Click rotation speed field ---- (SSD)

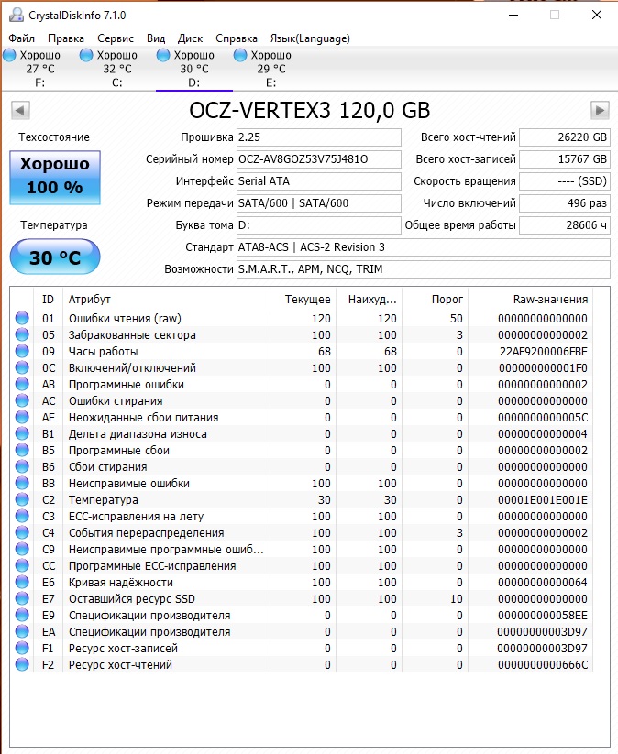click(565, 181)
